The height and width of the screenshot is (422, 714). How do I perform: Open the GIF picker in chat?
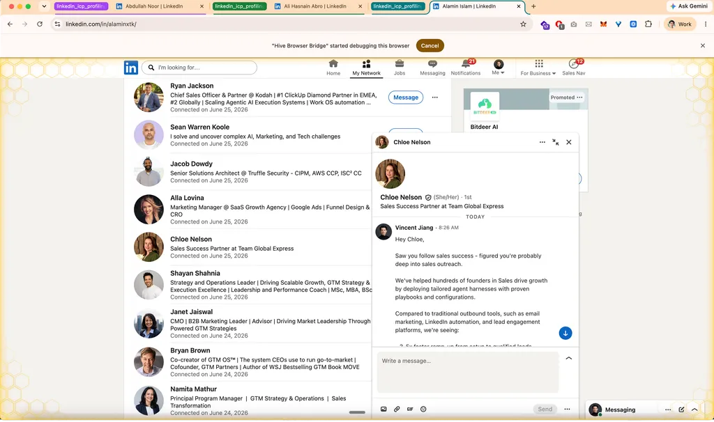[x=410, y=409]
